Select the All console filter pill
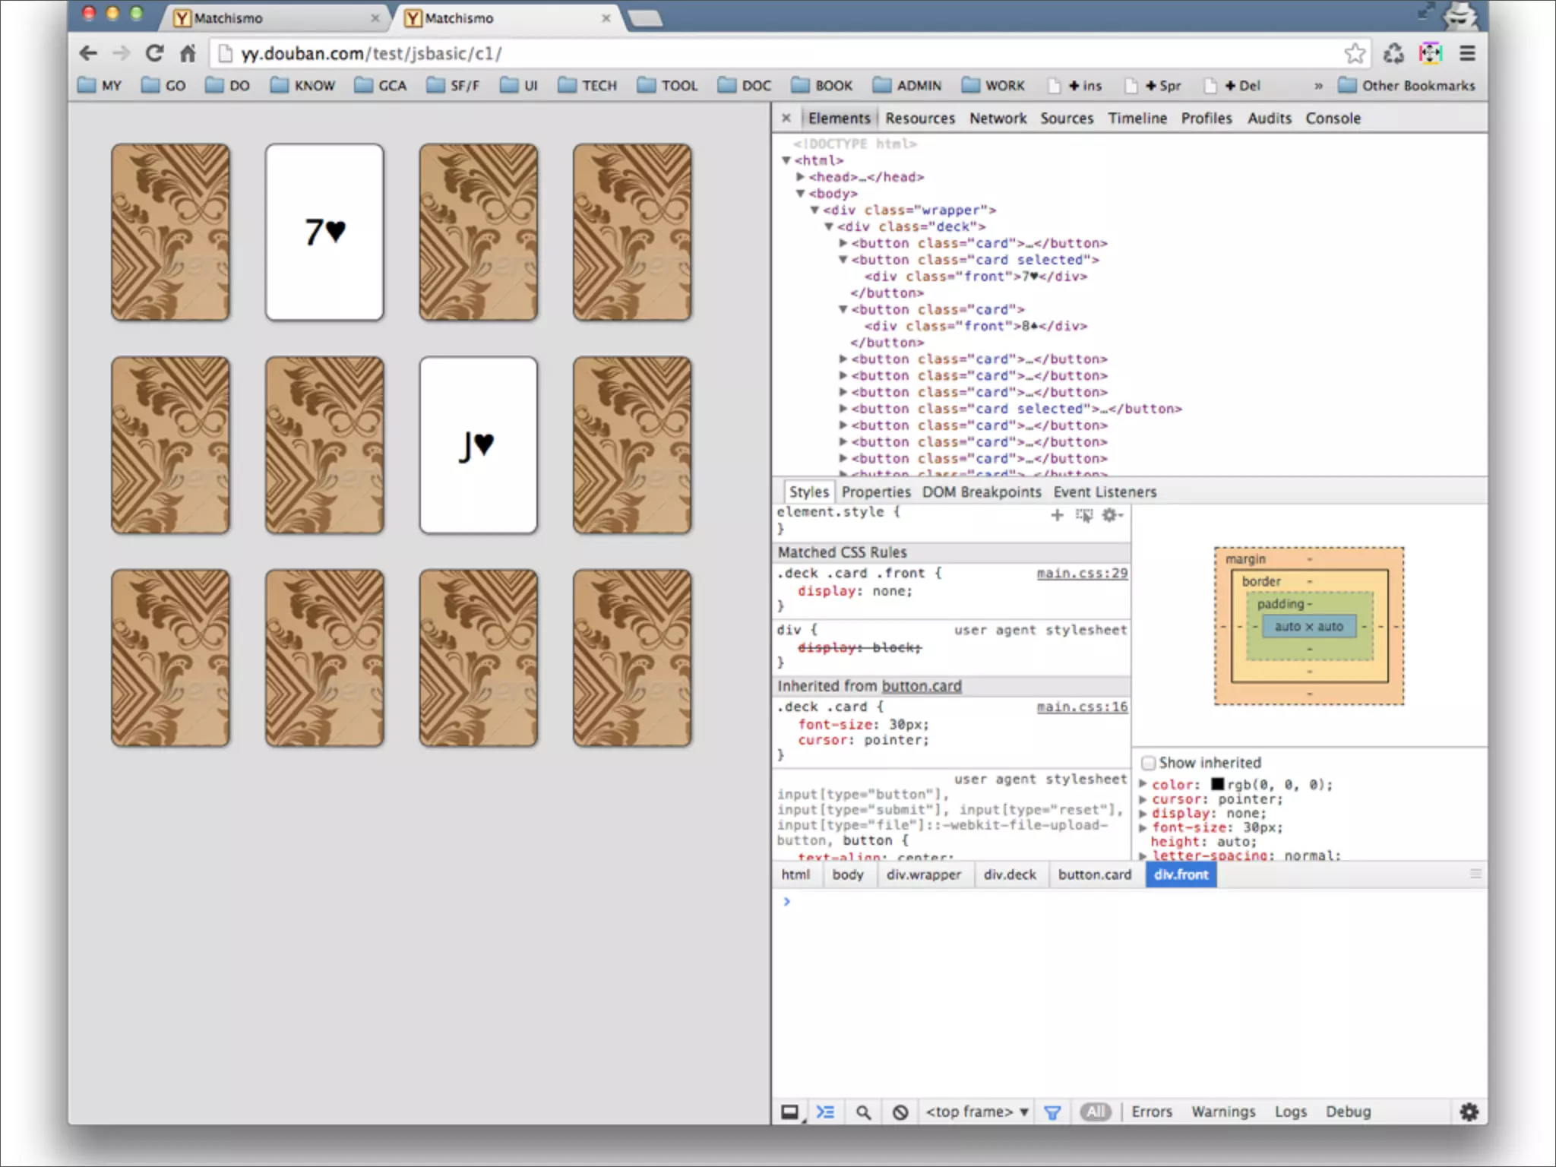This screenshot has height=1167, width=1556. tap(1096, 1112)
